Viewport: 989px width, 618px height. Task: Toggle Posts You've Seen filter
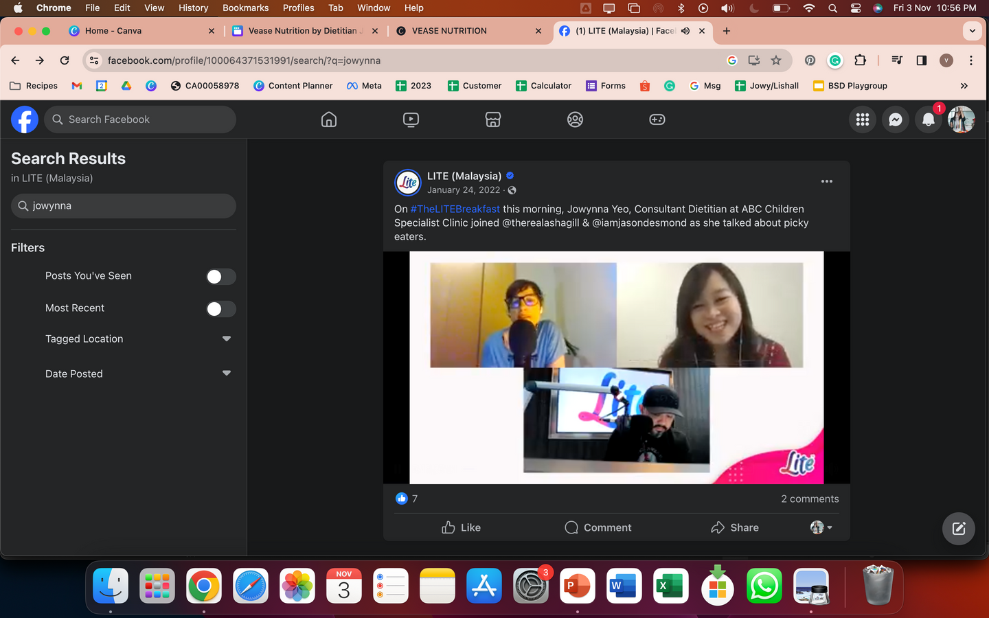(220, 276)
